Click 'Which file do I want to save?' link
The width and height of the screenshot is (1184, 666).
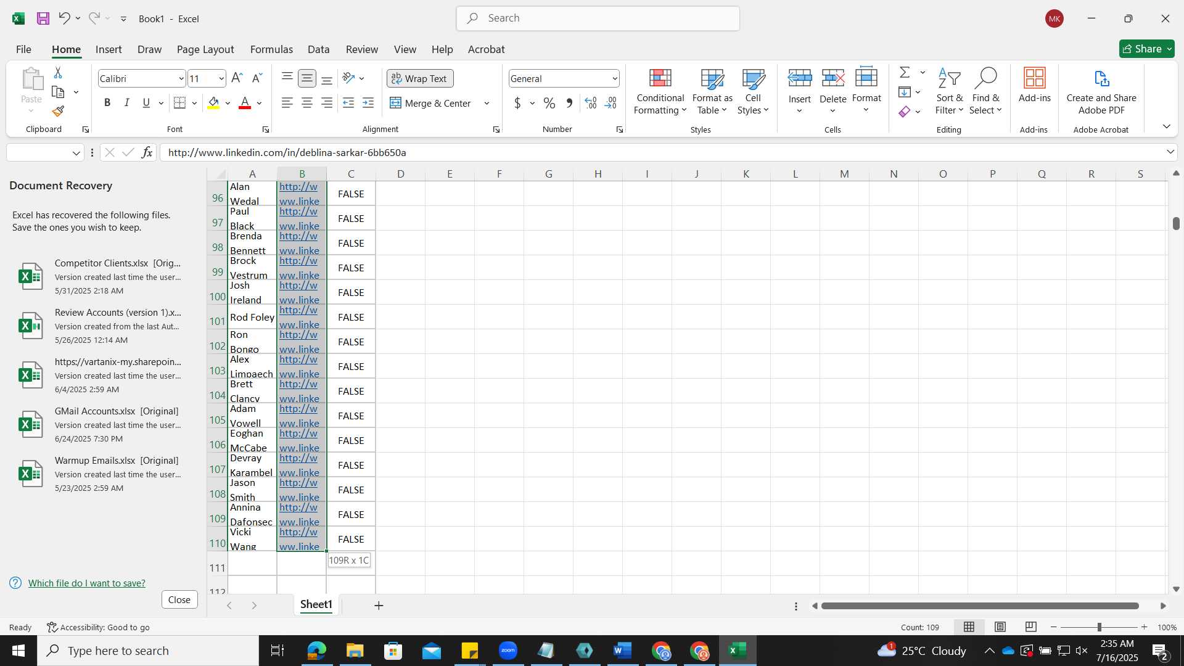coord(87,583)
